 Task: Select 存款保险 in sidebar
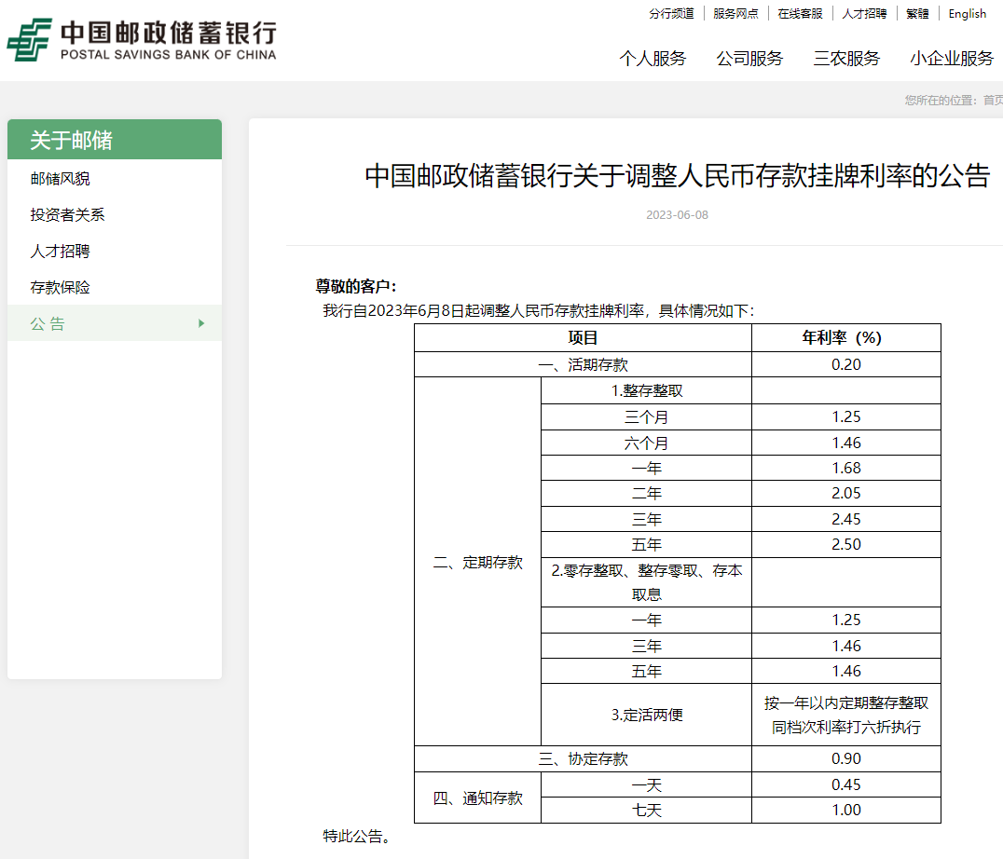[61, 288]
